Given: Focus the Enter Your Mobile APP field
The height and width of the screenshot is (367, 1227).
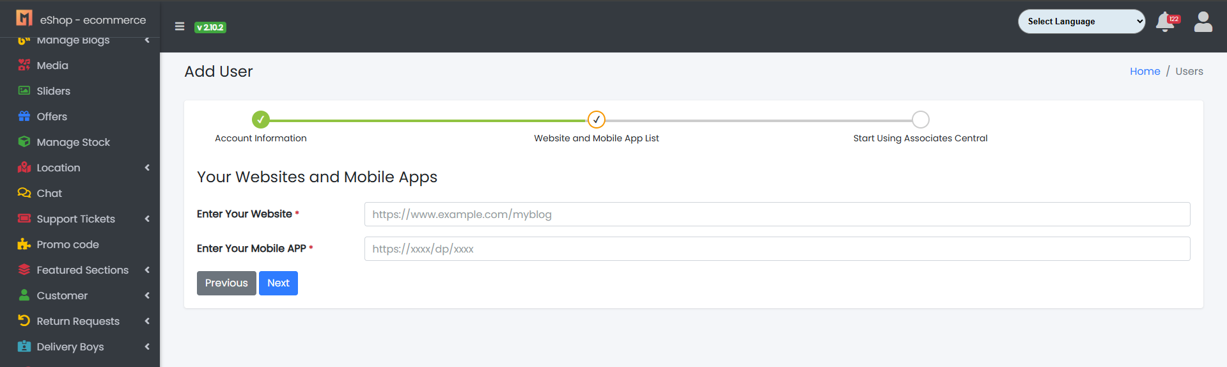Looking at the screenshot, I should click(777, 249).
